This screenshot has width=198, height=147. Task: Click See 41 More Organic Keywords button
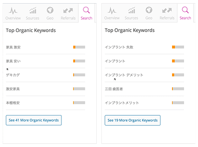click(x=34, y=120)
